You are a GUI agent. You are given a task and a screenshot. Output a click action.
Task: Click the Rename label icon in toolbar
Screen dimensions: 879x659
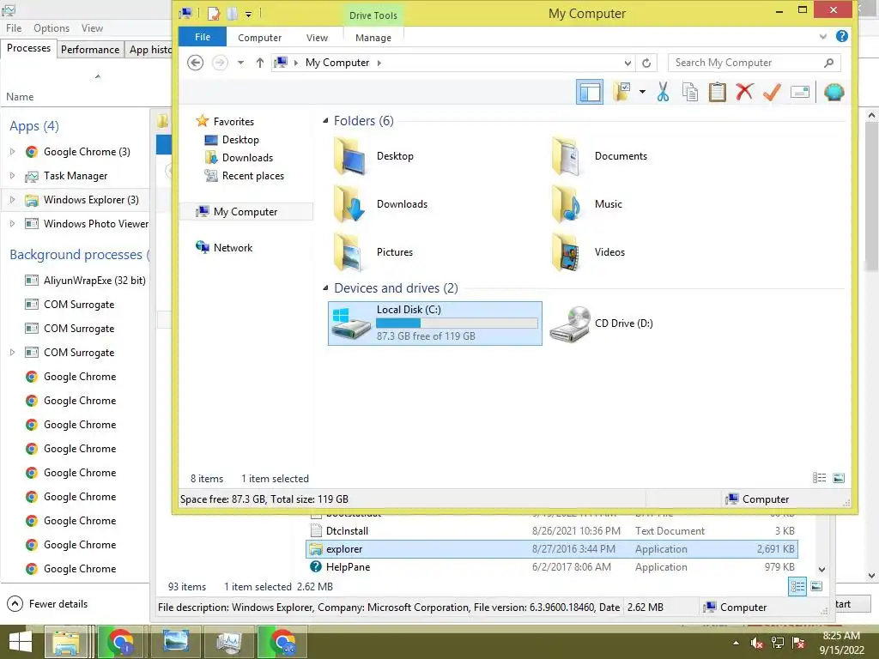click(x=800, y=92)
